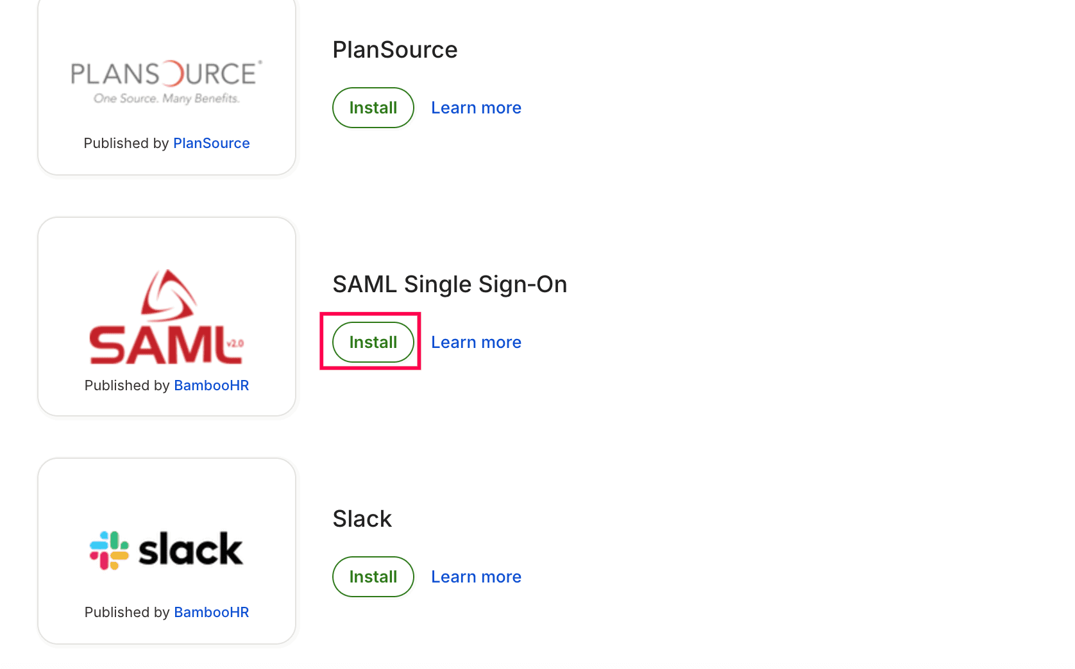Open BambooHR publisher link under SAML logo
The image size is (1075, 669).
(x=211, y=385)
